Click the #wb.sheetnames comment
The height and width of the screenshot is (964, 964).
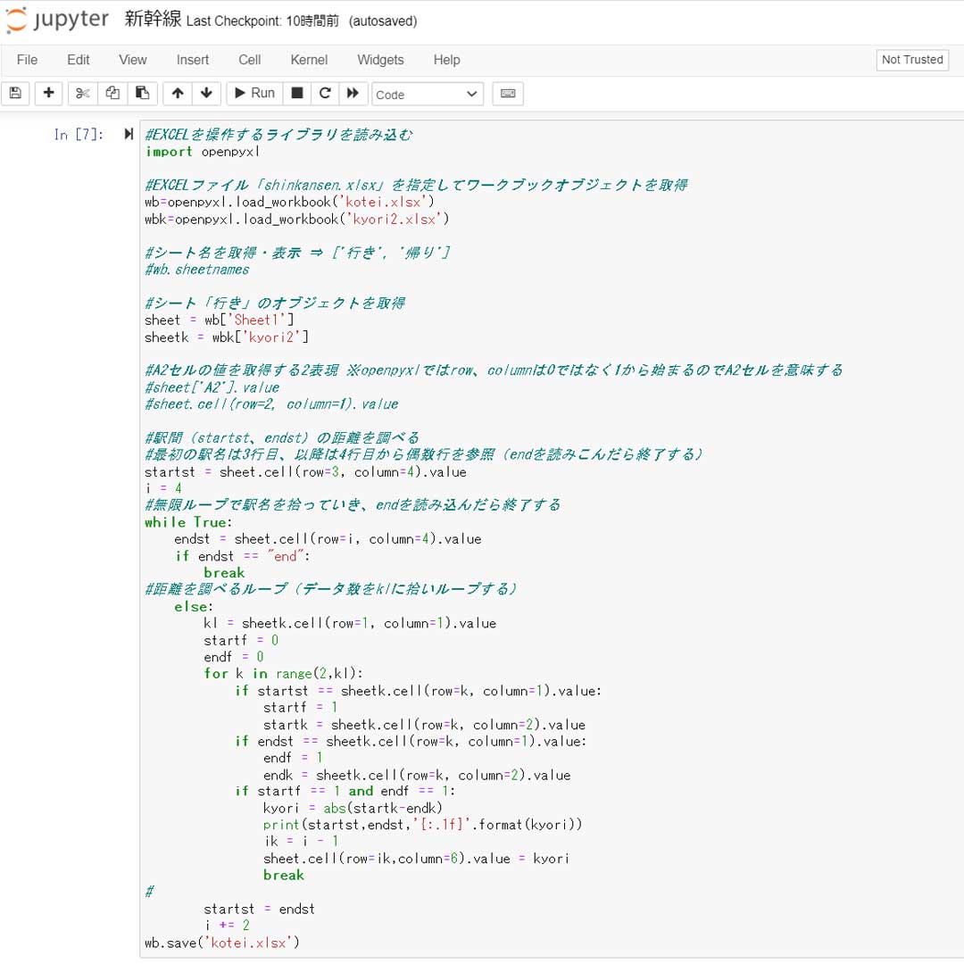click(x=197, y=270)
